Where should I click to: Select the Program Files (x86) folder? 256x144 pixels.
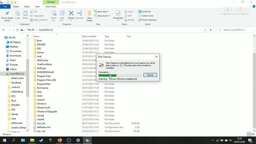(x=46, y=80)
